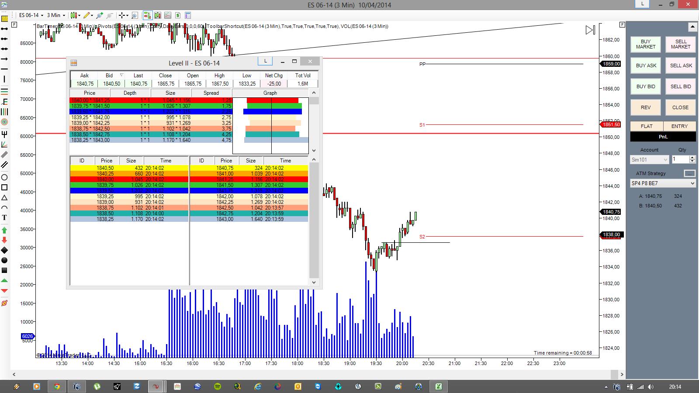Open Spotify from the taskbar
Screen dimensions: 699x393
click(x=217, y=386)
